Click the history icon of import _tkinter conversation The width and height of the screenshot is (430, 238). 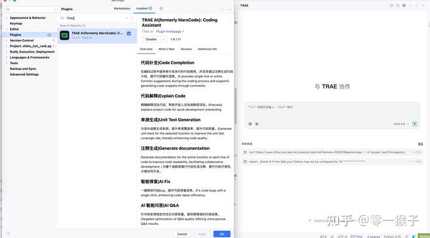pos(245,162)
